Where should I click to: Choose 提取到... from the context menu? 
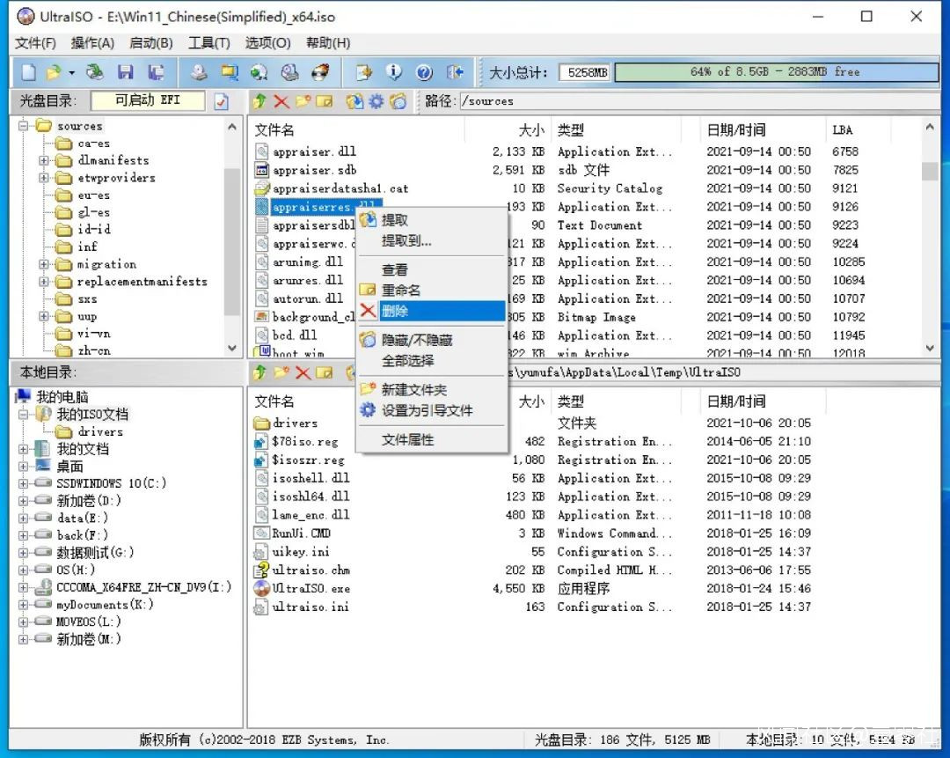point(432,240)
